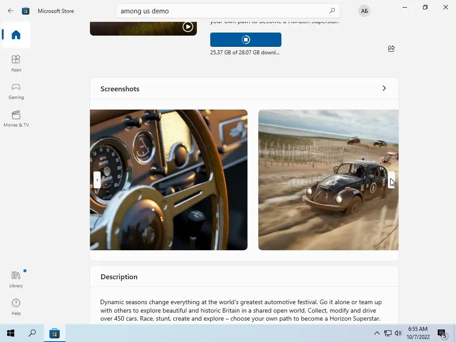
Task: Open the steering wheel screenshot
Action: point(169,180)
